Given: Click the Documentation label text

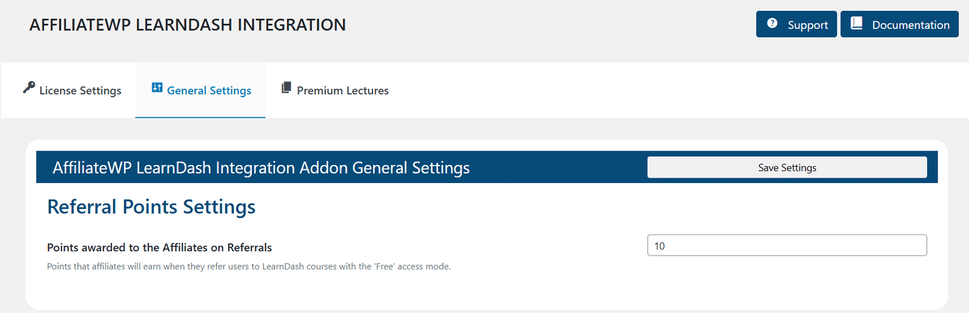Looking at the screenshot, I should click(x=911, y=25).
